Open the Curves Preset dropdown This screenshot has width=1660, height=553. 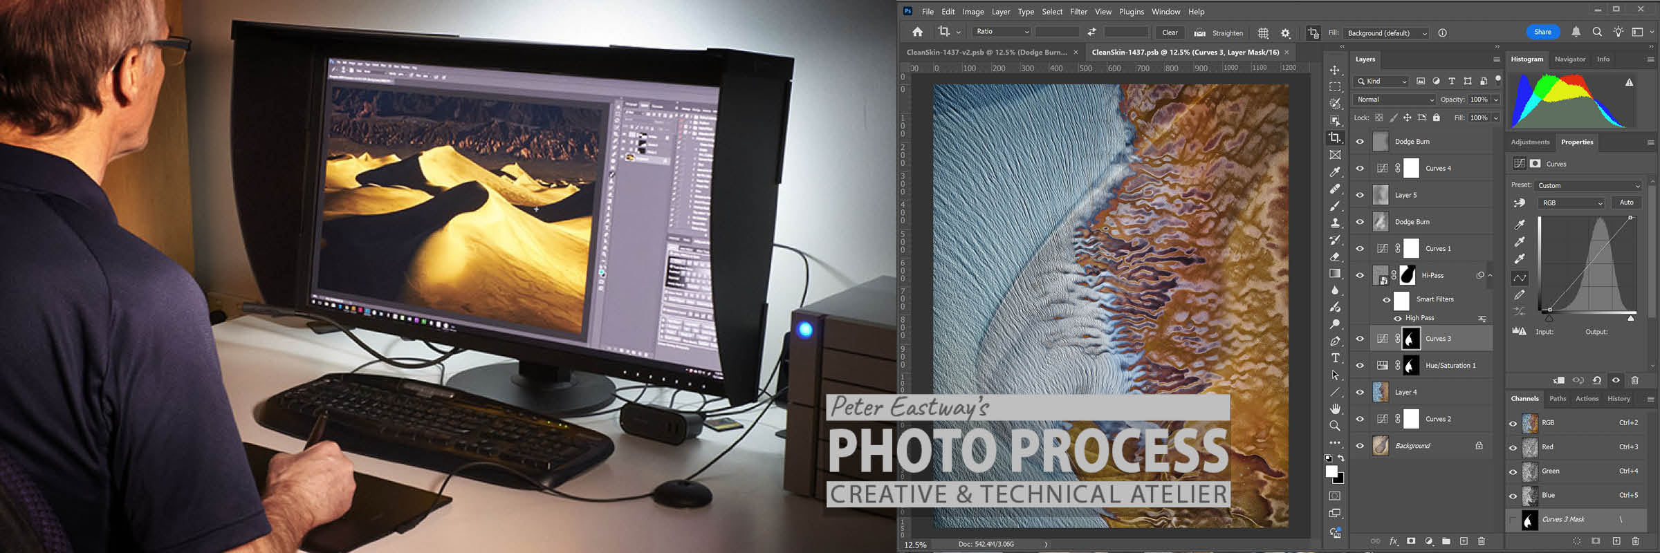tap(1588, 185)
